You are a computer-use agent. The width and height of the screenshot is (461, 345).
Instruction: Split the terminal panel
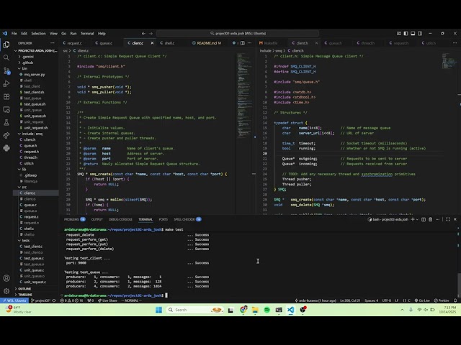pos(424,219)
